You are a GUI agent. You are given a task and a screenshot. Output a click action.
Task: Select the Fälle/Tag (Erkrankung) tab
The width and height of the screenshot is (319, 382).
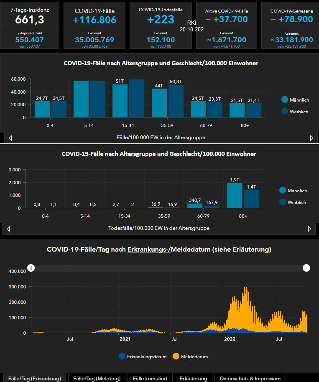pyautogui.click(x=35, y=378)
